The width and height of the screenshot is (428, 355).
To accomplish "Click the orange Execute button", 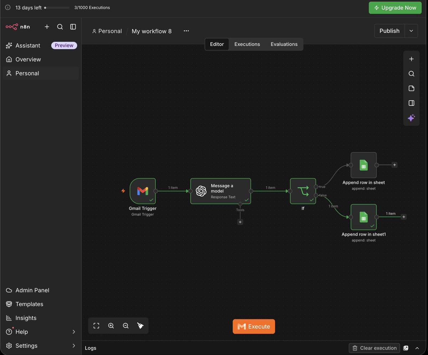I will [254, 326].
